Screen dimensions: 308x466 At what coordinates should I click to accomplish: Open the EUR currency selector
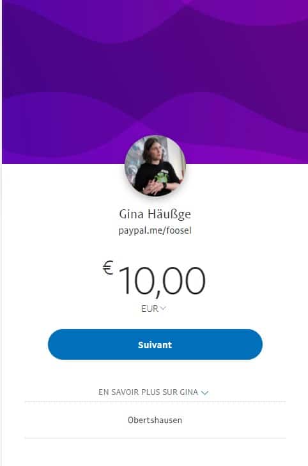pyautogui.click(x=153, y=309)
